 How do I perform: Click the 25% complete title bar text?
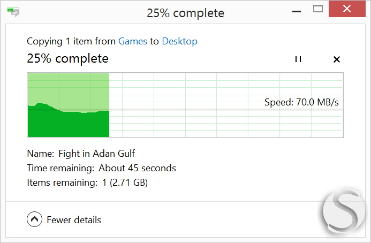point(185,13)
